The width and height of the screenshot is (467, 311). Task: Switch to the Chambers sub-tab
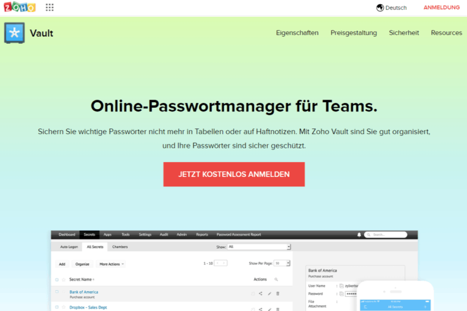point(120,247)
